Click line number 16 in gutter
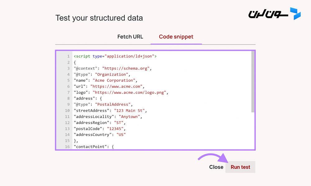This screenshot has height=186, width=311. pos(67,147)
